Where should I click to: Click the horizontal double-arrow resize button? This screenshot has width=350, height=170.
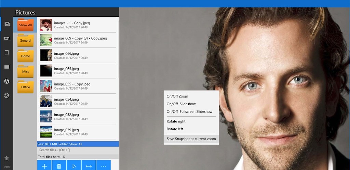(x=89, y=166)
